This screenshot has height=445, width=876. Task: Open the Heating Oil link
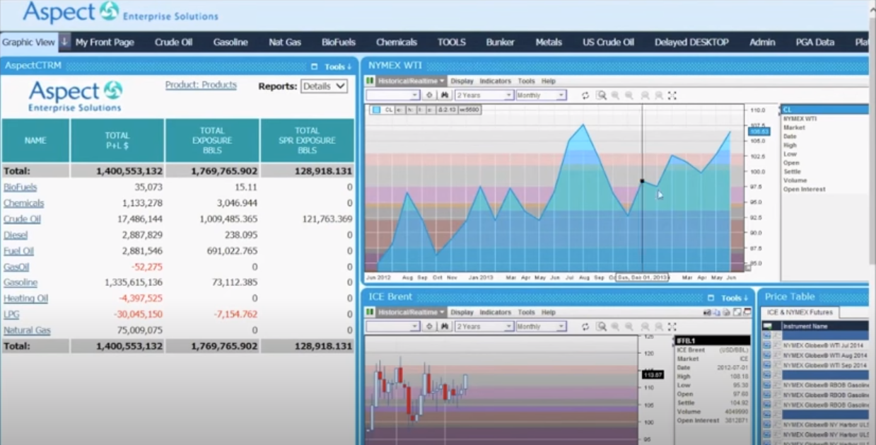25,299
